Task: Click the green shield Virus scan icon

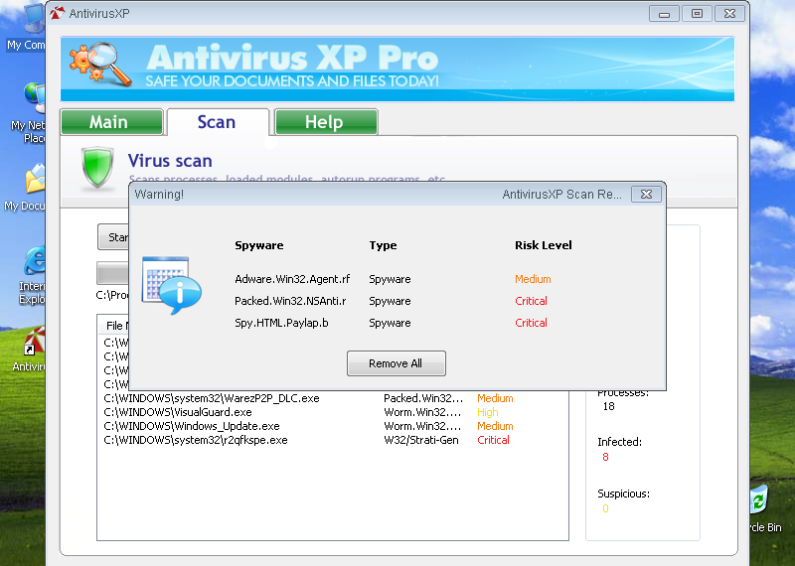Action: (x=96, y=168)
